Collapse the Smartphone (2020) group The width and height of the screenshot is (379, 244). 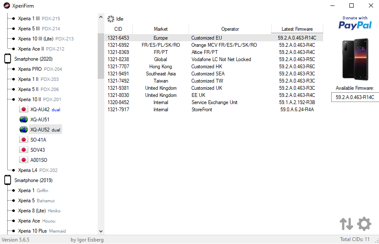click(x=33, y=59)
